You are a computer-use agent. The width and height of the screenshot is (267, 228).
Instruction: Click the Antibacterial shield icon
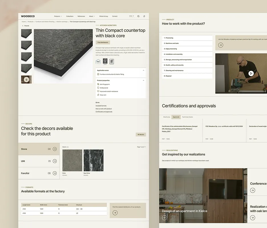coord(98,88)
